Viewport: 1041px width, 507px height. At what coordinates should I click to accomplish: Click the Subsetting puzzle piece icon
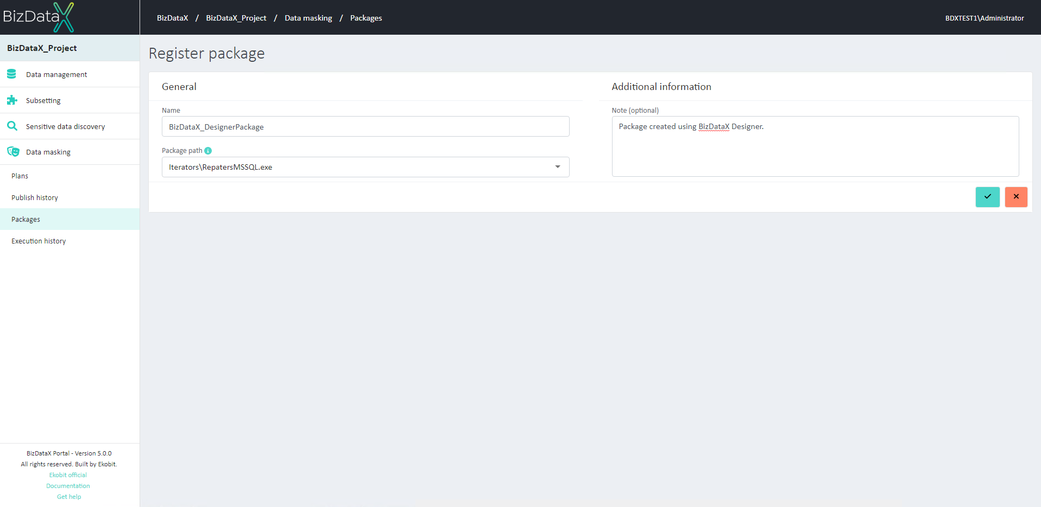click(x=12, y=100)
